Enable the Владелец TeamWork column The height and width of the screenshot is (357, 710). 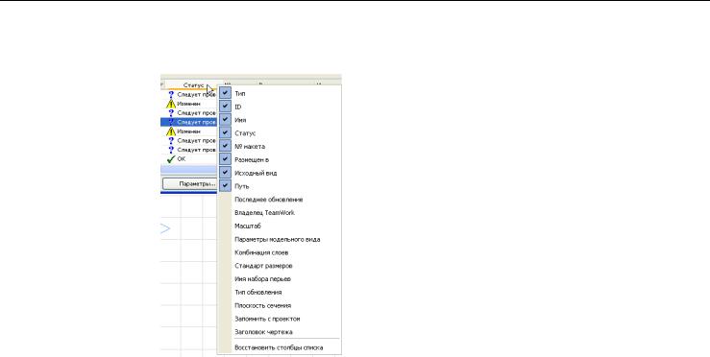[279, 213]
